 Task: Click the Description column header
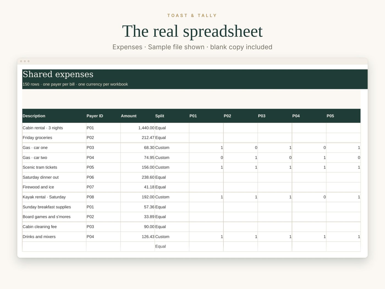(x=54, y=116)
